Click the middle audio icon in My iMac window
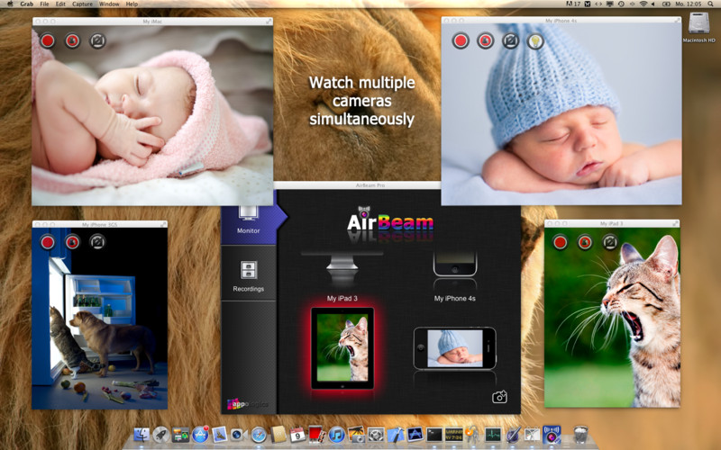Image resolution: width=721 pixels, height=450 pixels. (x=72, y=40)
